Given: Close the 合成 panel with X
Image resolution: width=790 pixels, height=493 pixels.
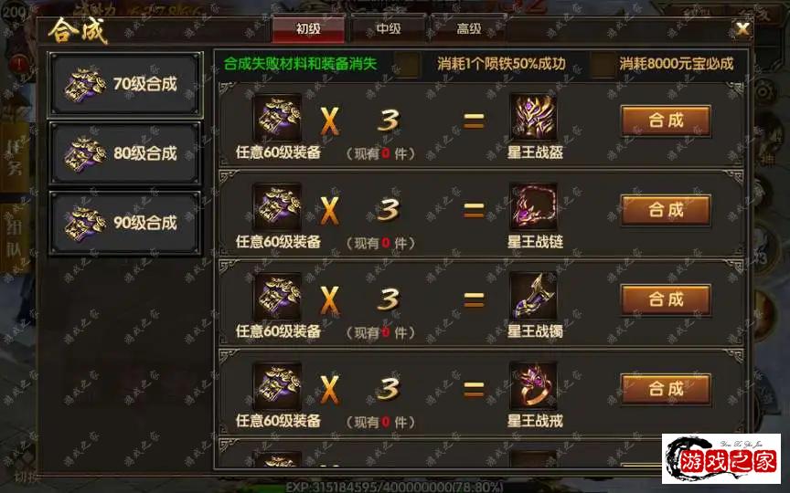Looking at the screenshot, I should tap(742, 28).
